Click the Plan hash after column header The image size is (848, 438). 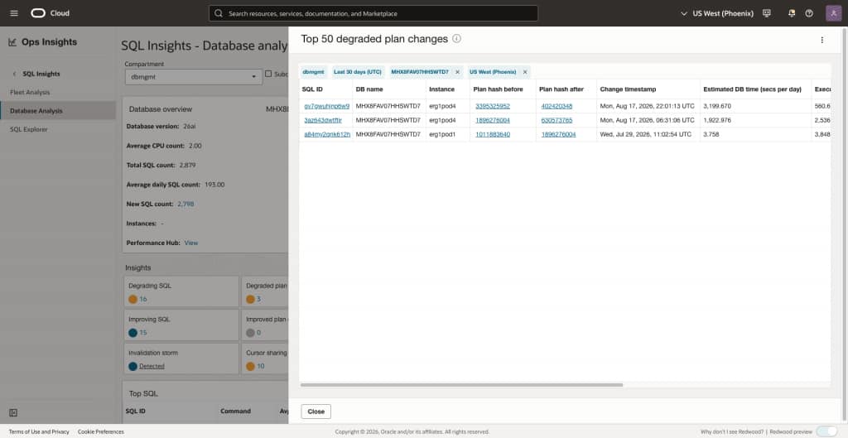(x=561, y=89)
